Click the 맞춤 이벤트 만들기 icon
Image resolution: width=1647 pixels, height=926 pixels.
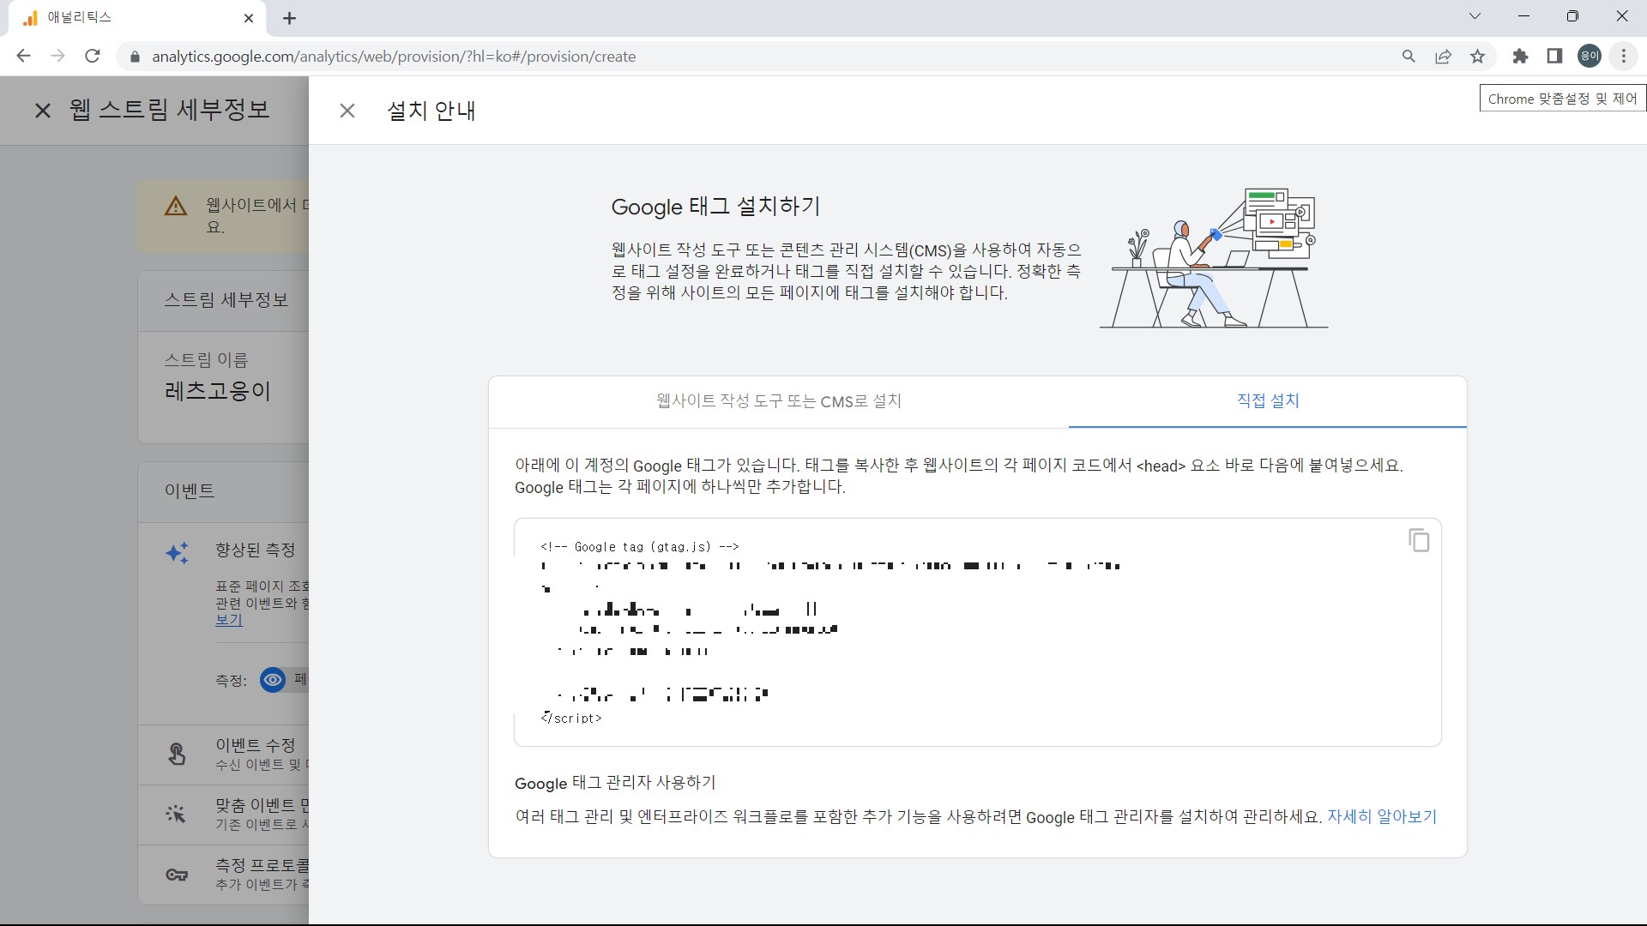pos(177,815)
